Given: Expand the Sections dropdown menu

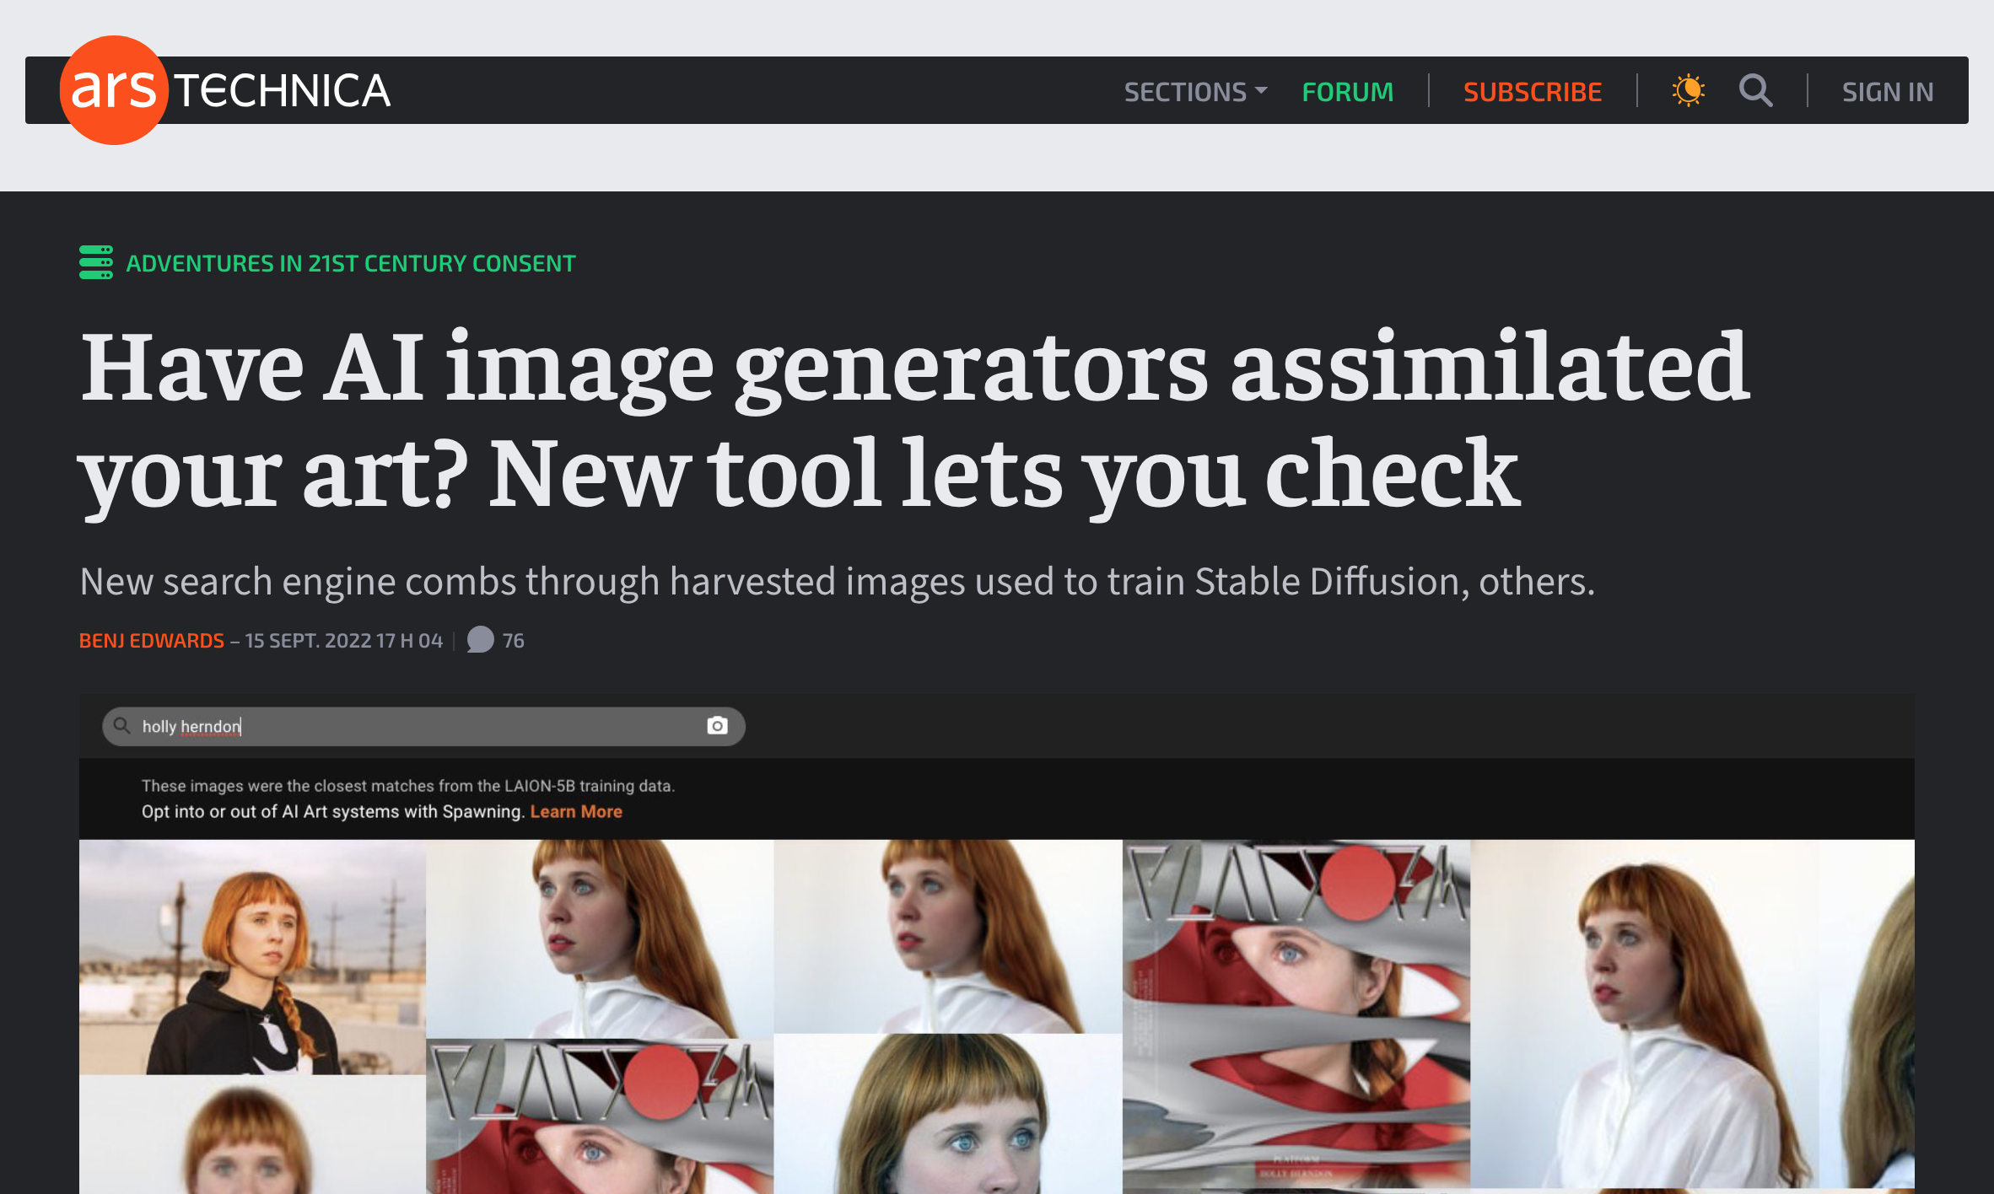Looking at the screenshot, I should (x=1194, y=91).
